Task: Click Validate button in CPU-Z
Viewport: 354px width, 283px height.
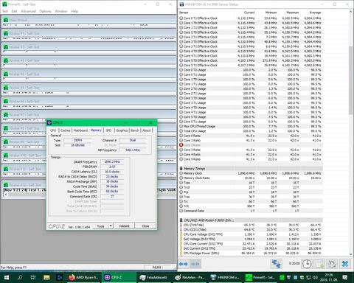Action: tap(124, 226)
